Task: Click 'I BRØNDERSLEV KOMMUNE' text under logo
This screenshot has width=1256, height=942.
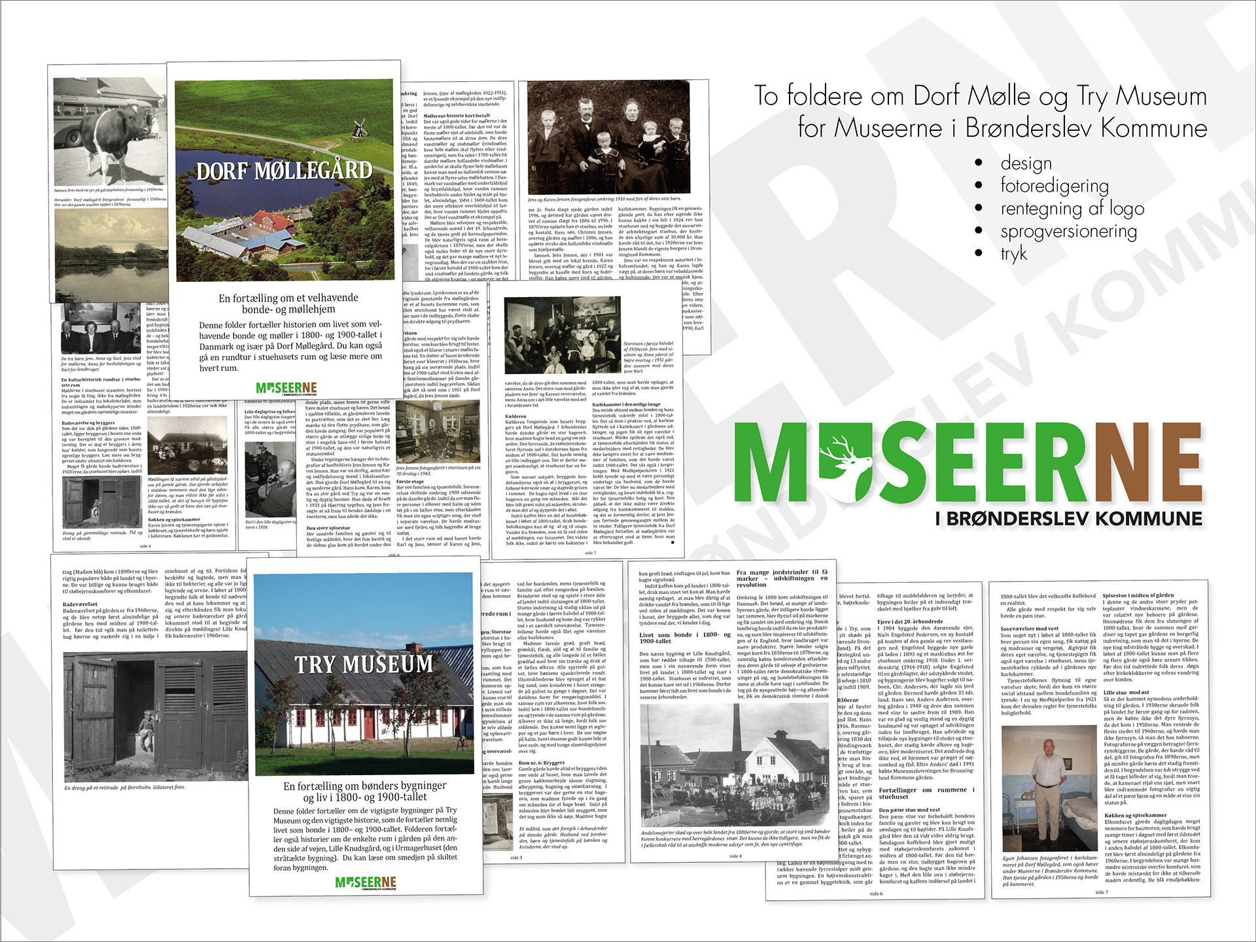Action: (1068, 519)
